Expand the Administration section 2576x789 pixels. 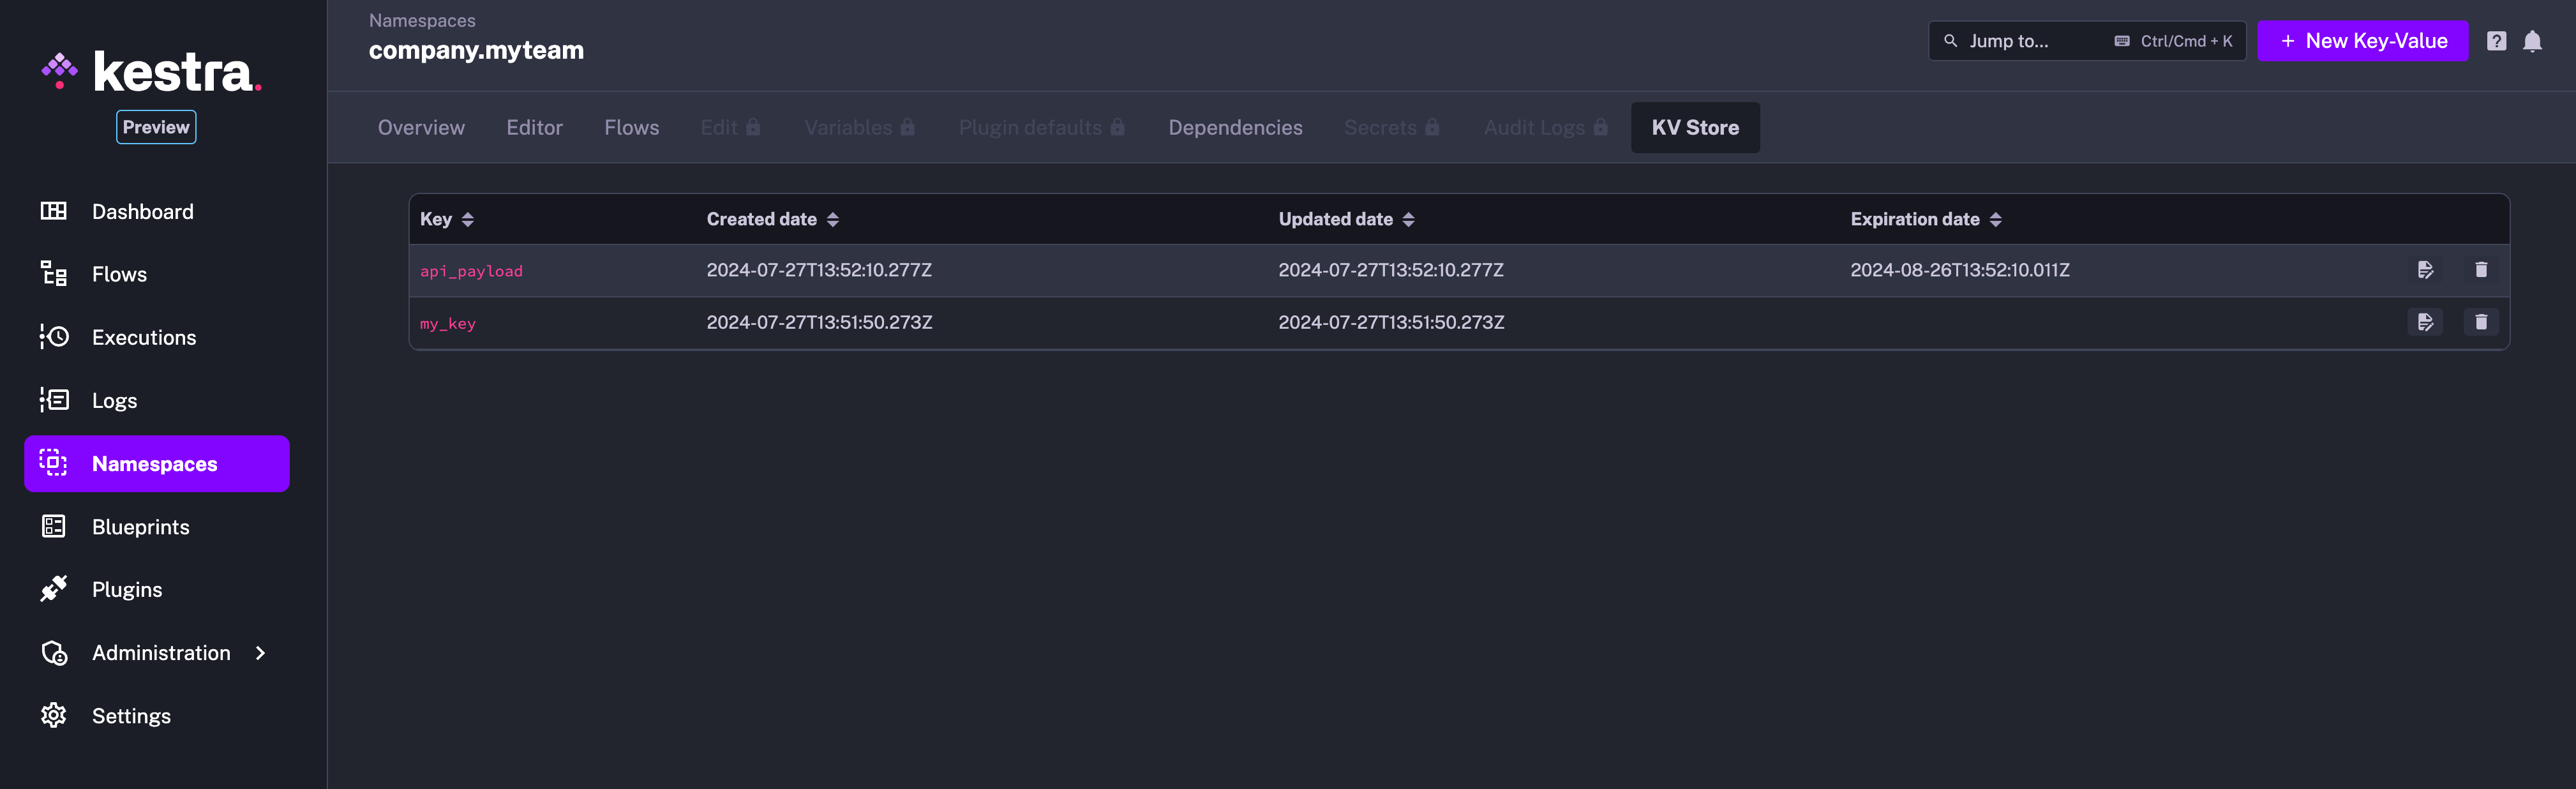[x=160, y=652]
